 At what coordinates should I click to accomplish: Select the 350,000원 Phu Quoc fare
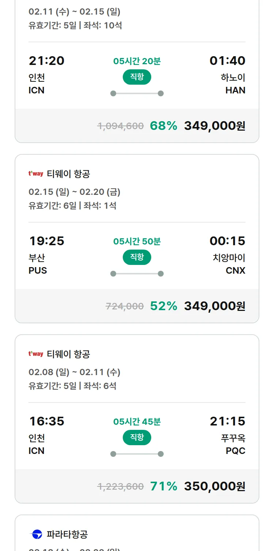click(214, 486)
